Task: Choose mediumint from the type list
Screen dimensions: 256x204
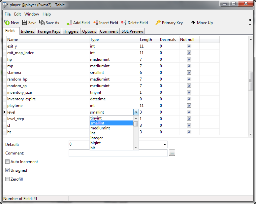Action: (x=112, y=128)
